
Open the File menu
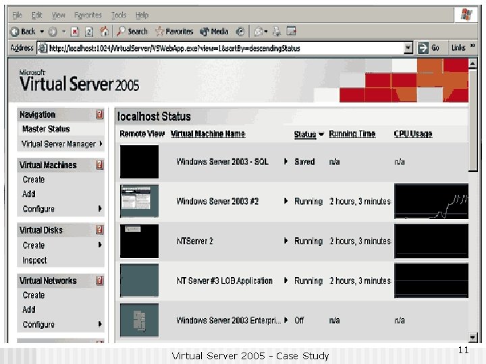17,15
